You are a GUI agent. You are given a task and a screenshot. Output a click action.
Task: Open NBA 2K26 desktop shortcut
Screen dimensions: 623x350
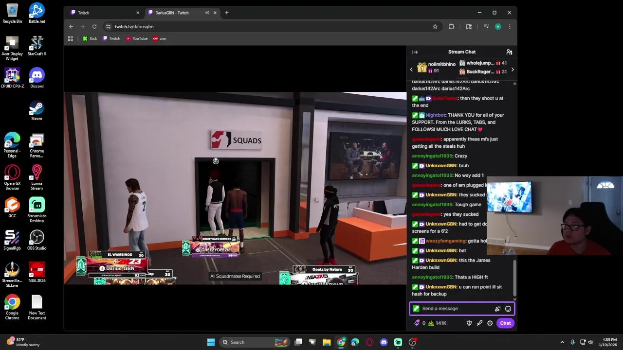(x=37, y=273)
